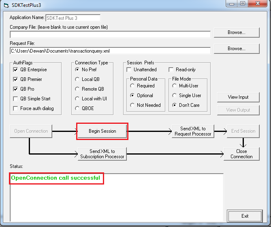Click the View Output button
Viewport: 271px width, 227px height.
[x=238, y=110]
